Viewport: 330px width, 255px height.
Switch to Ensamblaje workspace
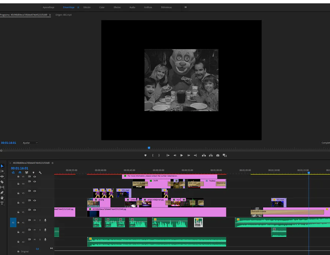pyautogui.click(x=69, y=7)
